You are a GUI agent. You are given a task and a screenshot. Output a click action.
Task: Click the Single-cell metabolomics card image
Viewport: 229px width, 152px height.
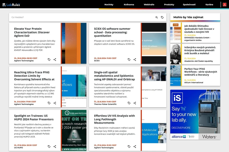point(154,87)
